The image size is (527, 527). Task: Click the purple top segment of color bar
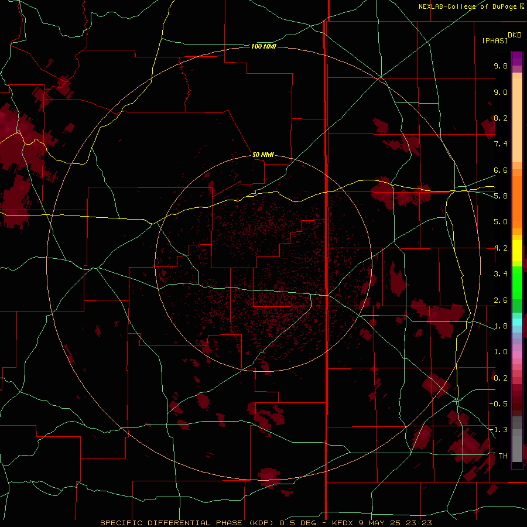517,59
